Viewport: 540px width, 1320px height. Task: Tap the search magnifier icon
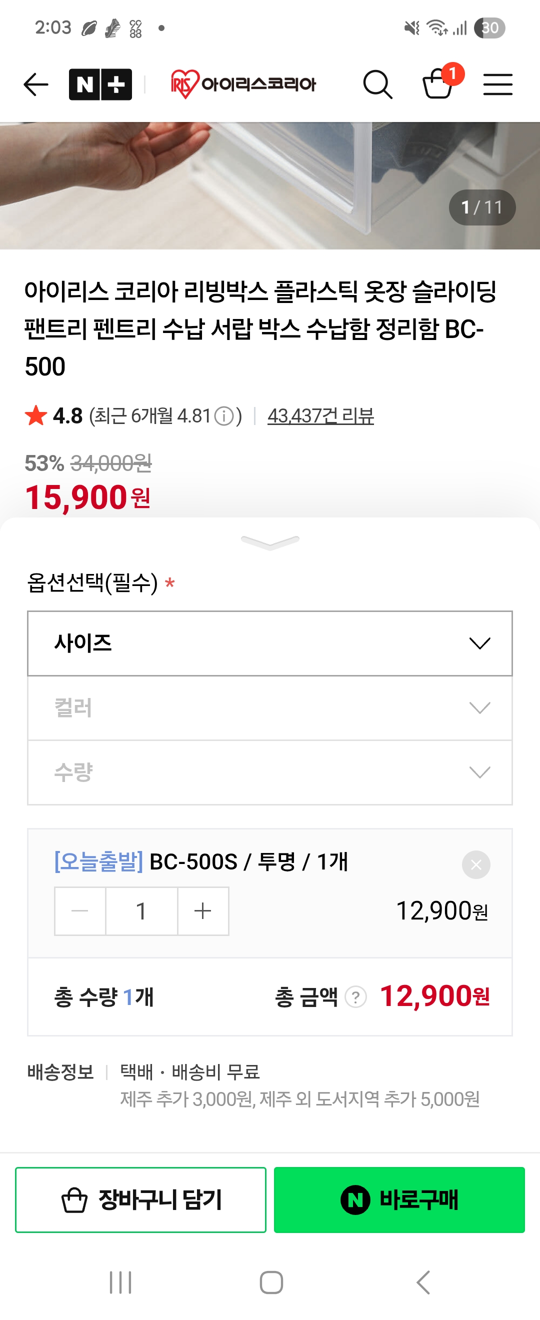coord(377,84)
